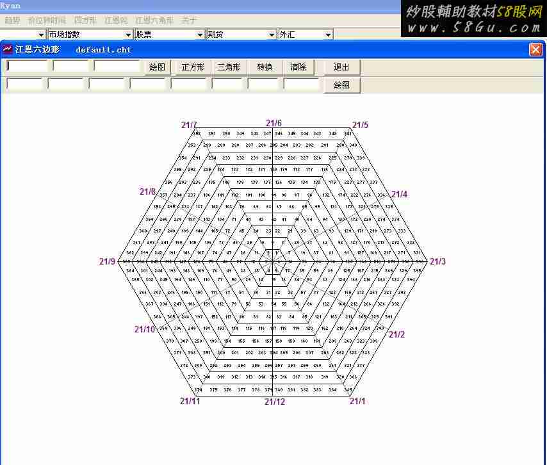This screenshot has height=465, width=547.
Task: Click number 365 on the hexagon's left edge
Action: click(135, 280)
